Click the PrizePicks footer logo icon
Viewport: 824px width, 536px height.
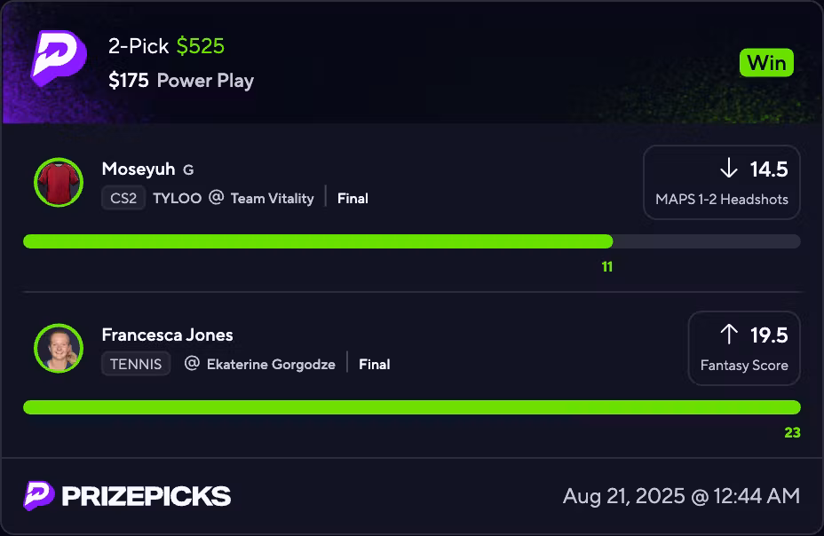click(38, 495)
